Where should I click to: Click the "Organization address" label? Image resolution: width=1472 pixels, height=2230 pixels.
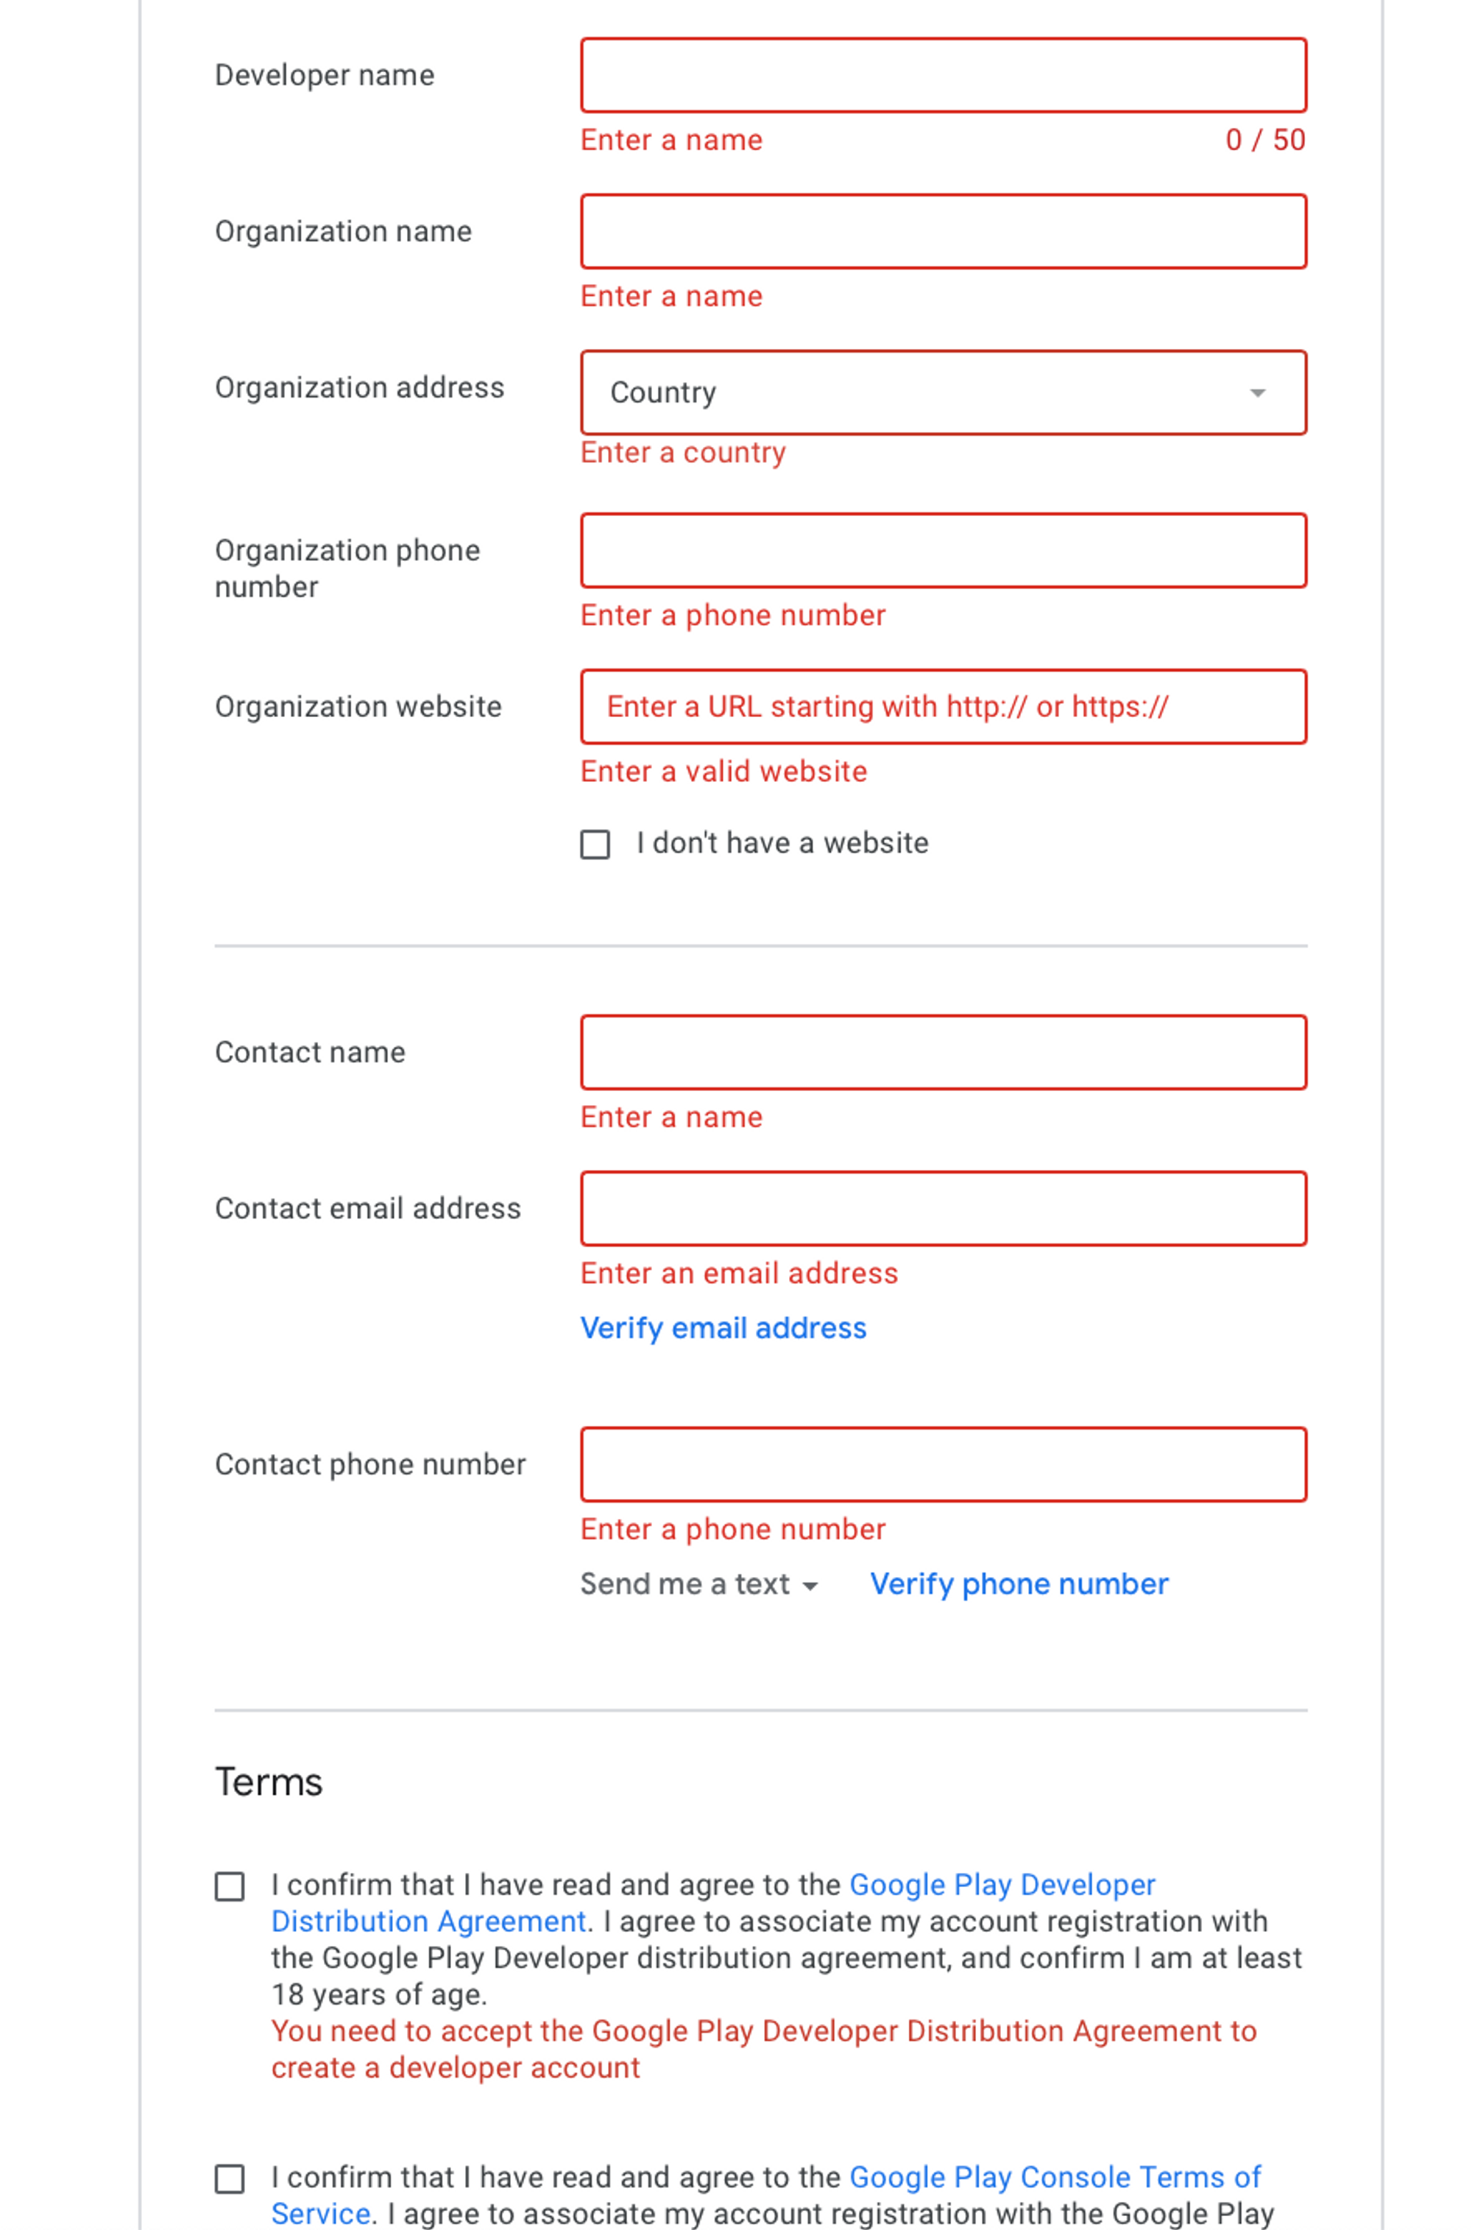(360, 388)
